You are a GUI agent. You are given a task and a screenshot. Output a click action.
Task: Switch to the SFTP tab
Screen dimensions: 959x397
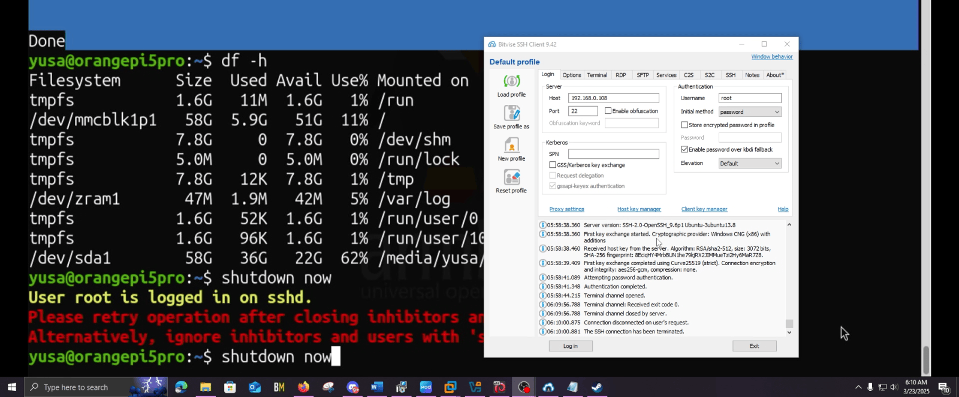tap(643, 75)
